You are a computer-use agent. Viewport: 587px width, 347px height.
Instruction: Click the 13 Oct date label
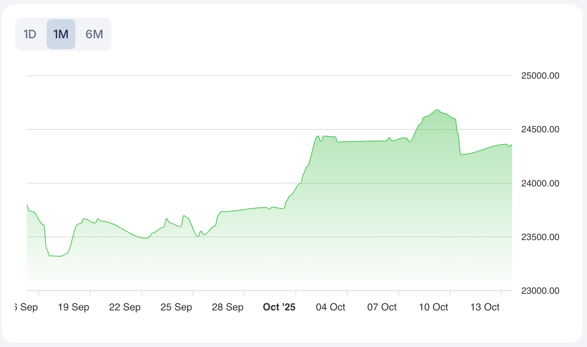coord(485,307)
